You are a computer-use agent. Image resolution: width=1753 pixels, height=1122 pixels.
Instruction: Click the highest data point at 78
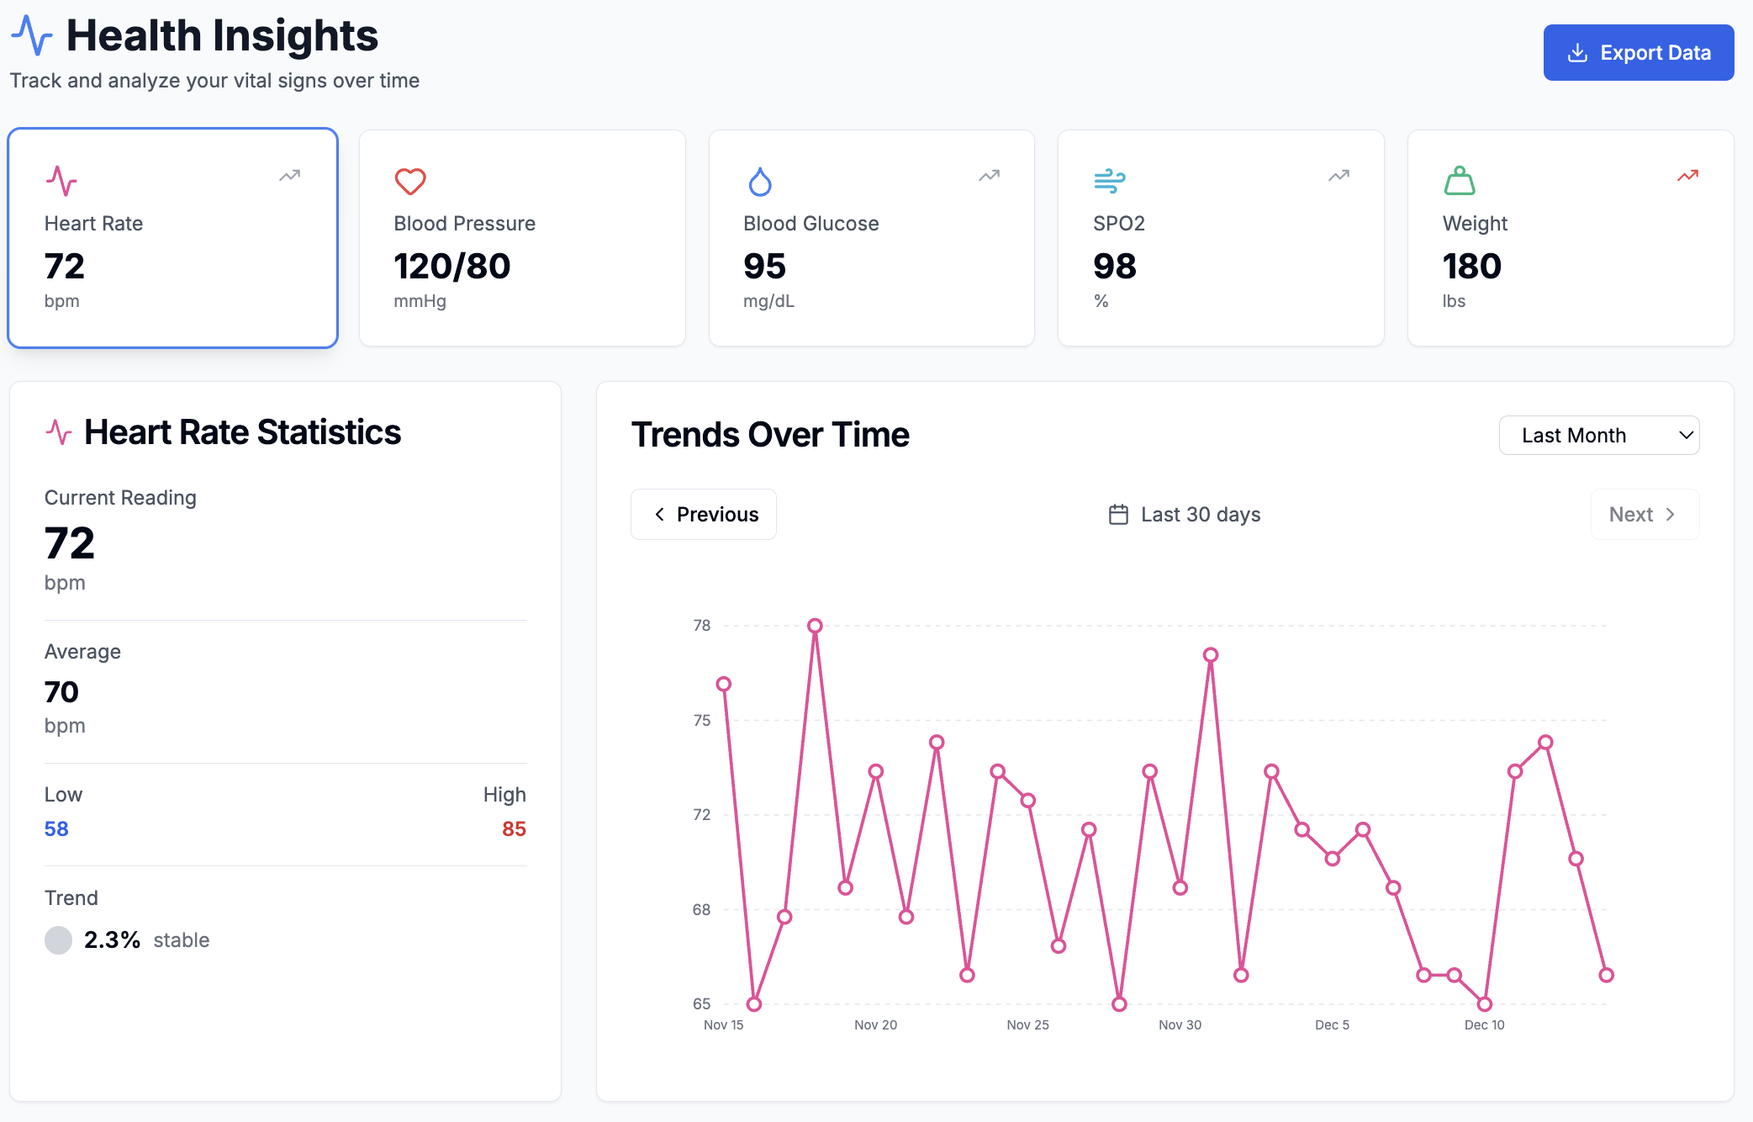tap(815, 626)
